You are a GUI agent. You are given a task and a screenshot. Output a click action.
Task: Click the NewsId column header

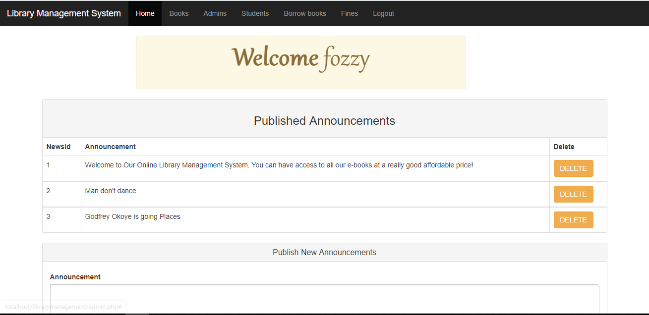tap(58, 147)
